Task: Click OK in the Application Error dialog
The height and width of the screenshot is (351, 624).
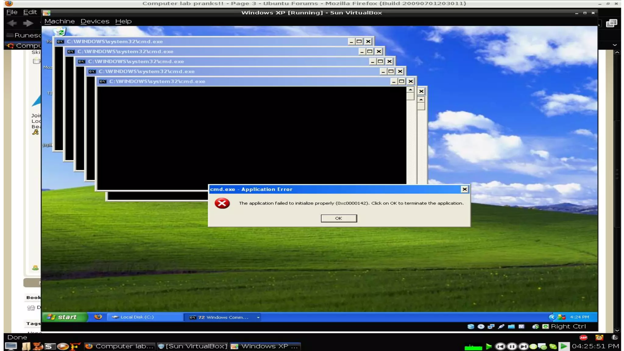Action: click(x=339, y=218)
